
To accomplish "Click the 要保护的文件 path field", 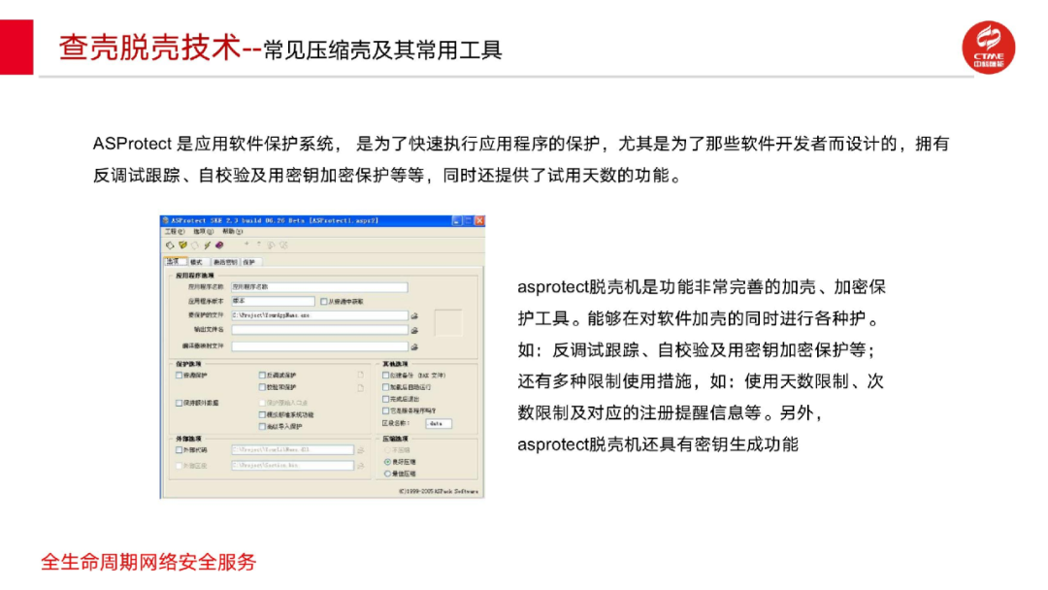I will [319, 315].
